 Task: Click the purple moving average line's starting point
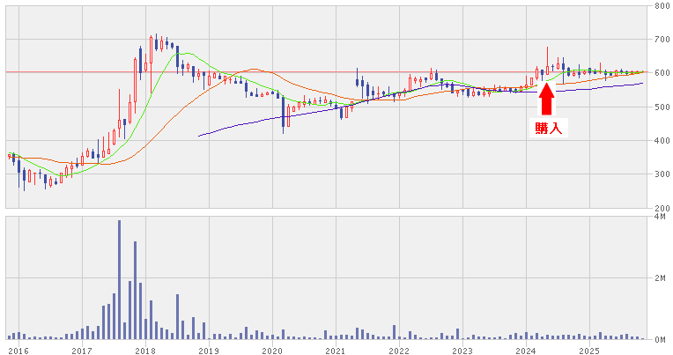pos(199,136)
